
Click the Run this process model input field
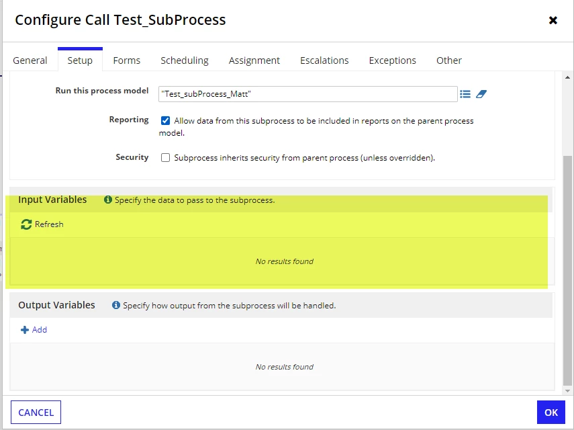click(308, 94)
